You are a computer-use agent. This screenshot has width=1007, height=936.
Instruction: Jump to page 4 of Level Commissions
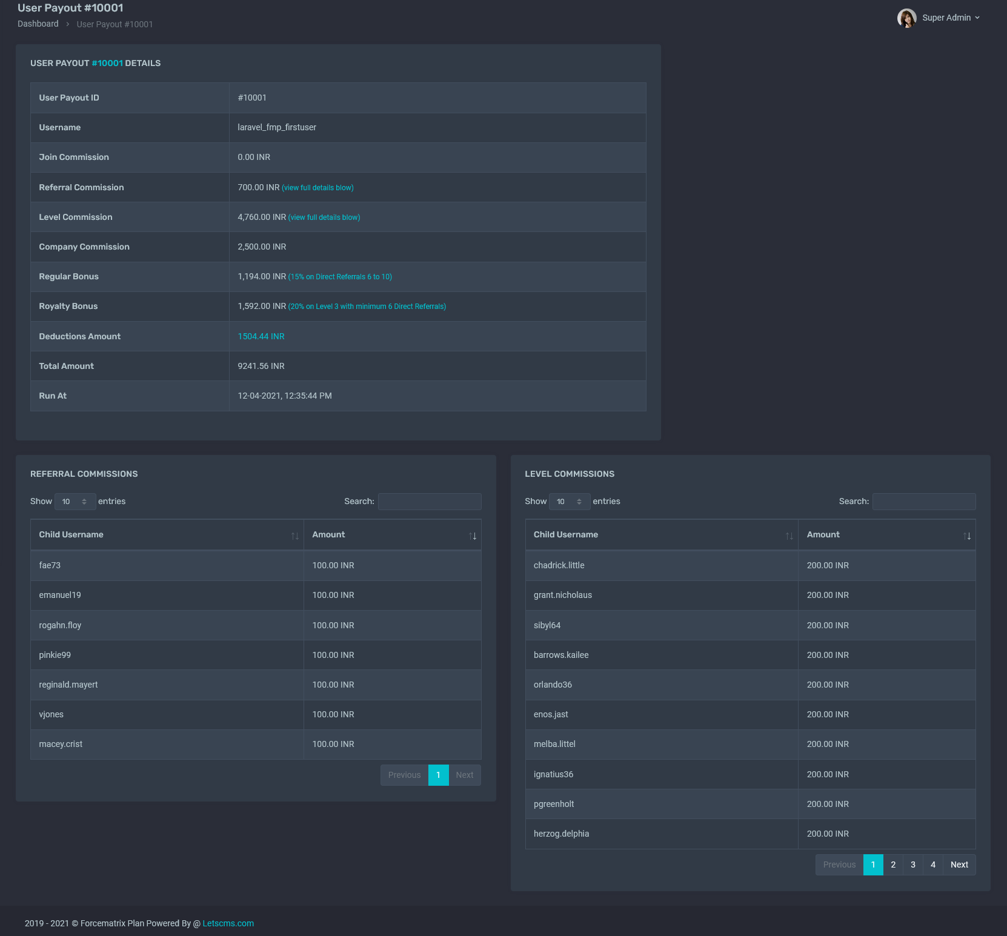pos(933,865)
